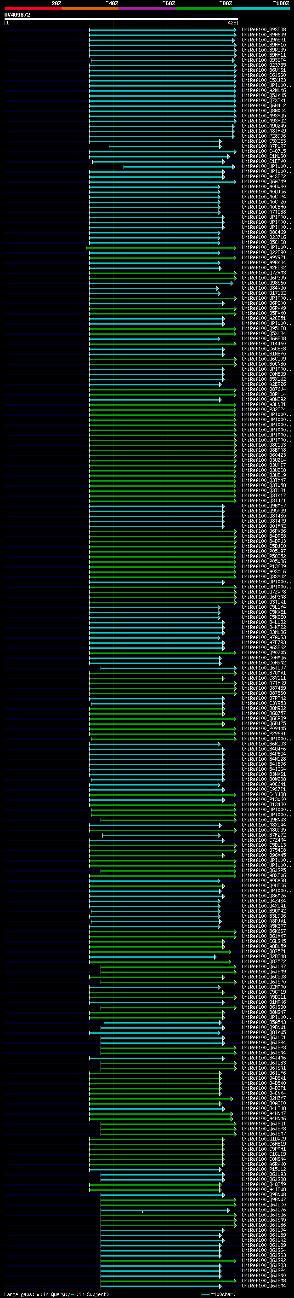Image resolution: width=294 pixels, height=1298 pixels.
Task: Select hit UniRef100_Q7ZXP8
Action: 264,592
